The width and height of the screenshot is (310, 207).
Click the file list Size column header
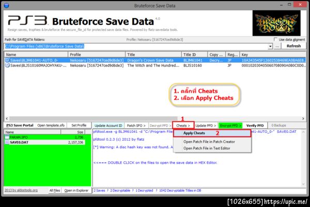73,132
